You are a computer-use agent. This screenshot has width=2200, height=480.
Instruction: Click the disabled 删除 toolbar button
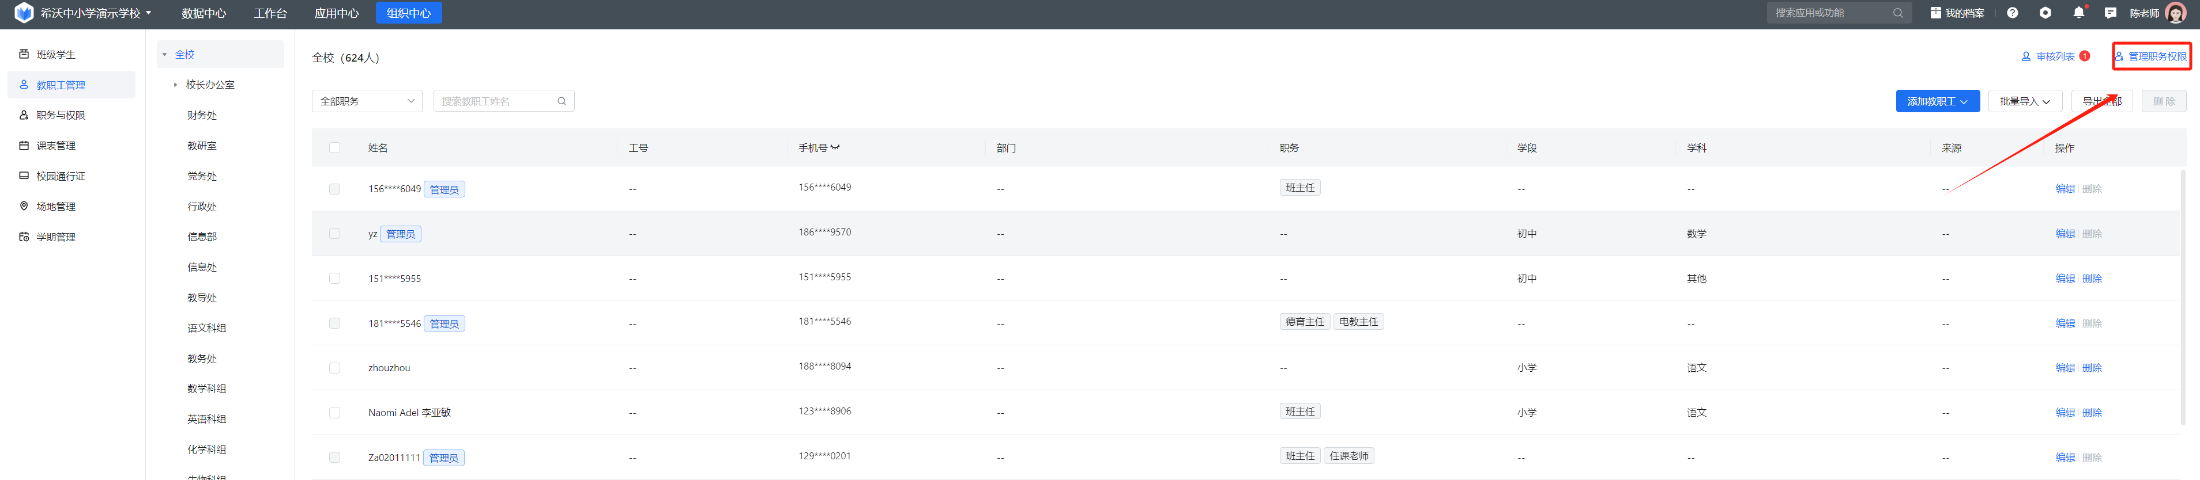[2164, 101]
